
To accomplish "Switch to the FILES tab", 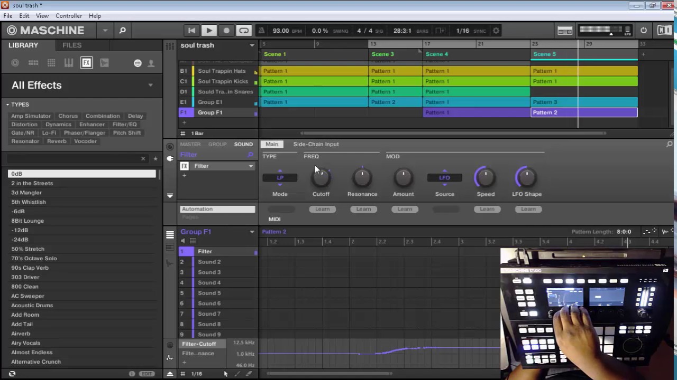I will [72, 45].
